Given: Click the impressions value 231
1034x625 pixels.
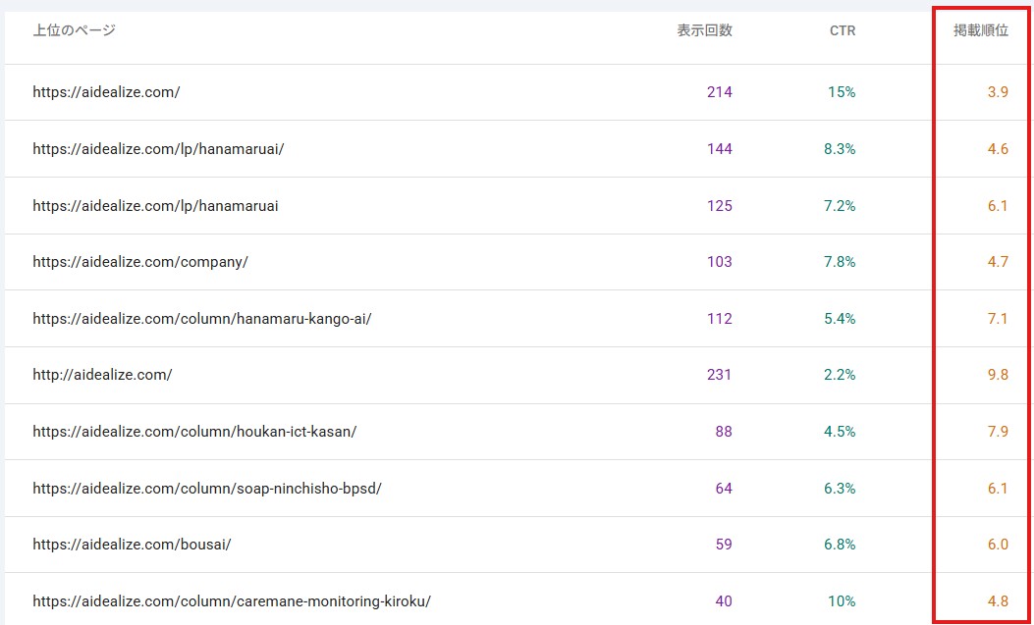Looking at the screenshot, I should (720, 375).
